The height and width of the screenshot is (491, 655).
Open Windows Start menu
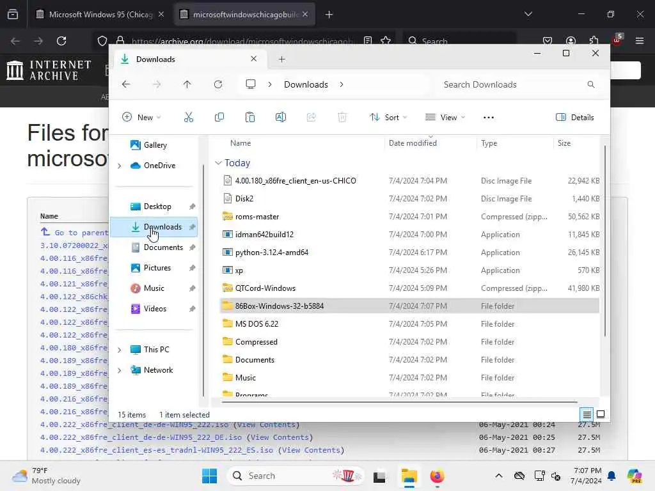tap(209, 476)
